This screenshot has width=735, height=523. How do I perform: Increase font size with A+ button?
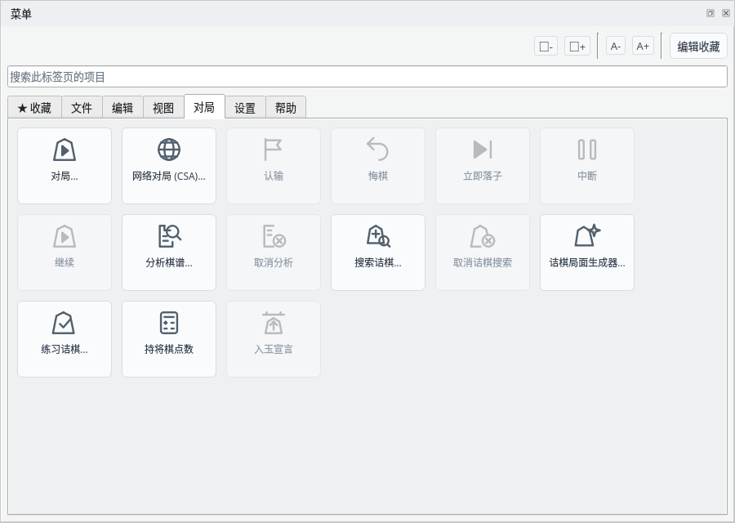pos(643,47)
